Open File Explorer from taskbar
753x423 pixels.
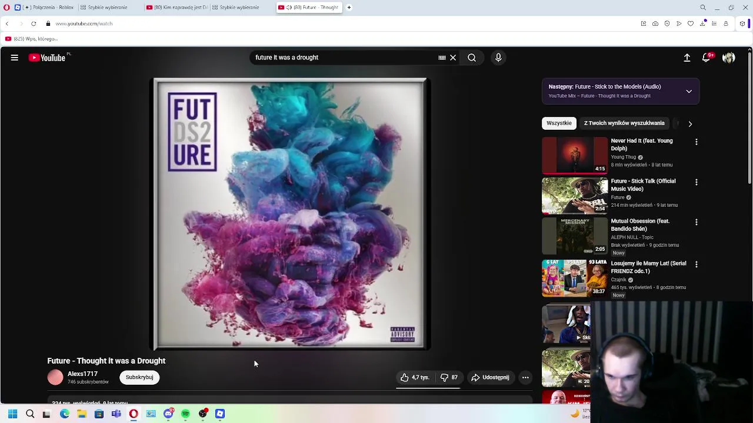click(82, 414)
